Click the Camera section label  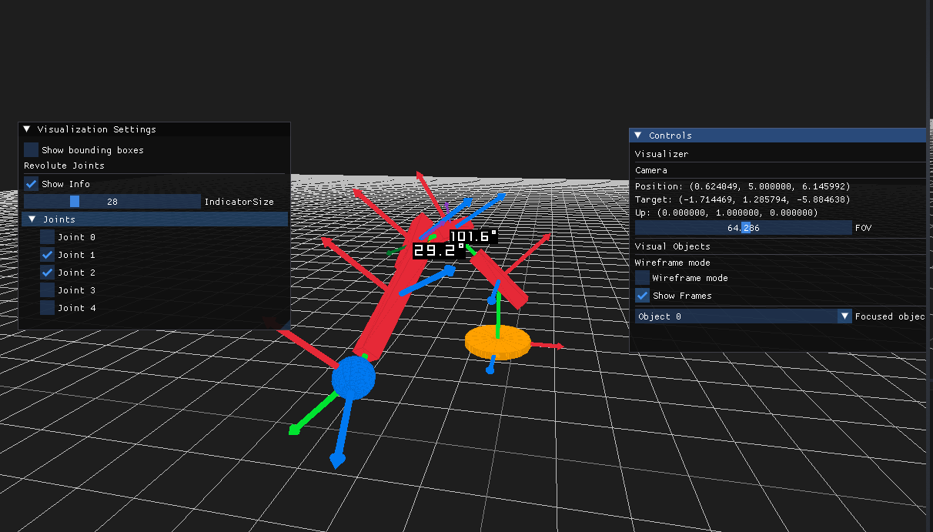pos(651,170)
